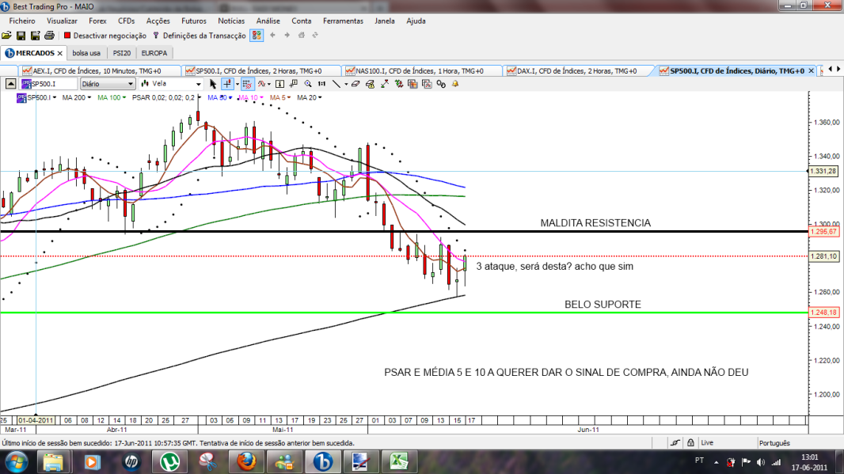Viewport: 844px width, 474px height.
Task: Toggle the traffic-light connection status button
Action: tap(255, 35)
